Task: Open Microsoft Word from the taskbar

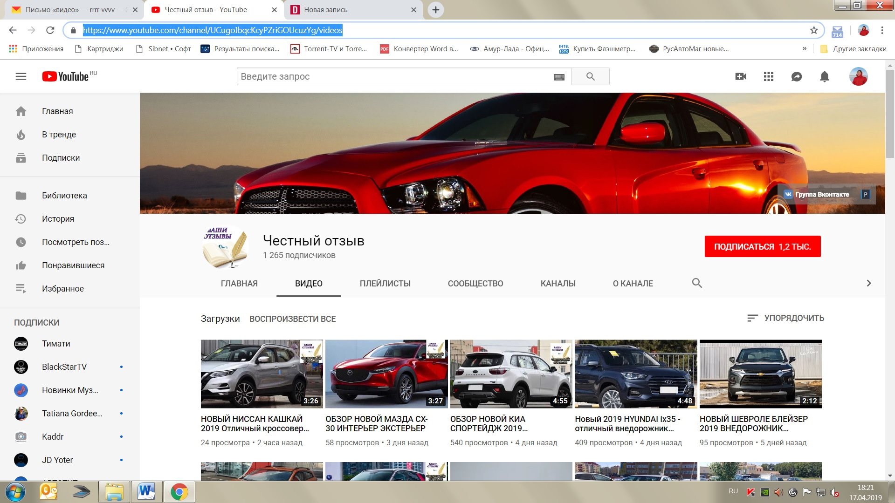Action: tap(146, 492)
